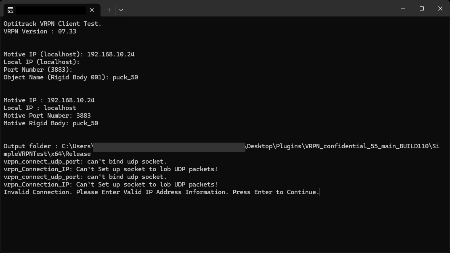Click the 'Optitrack VRPN Client Test.' header line
The width and height of the screenshot is (450, 253).
(52, 24)
